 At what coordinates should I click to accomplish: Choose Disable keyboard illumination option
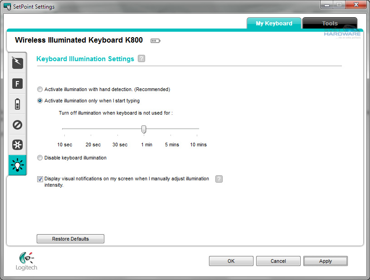point(40,158)
